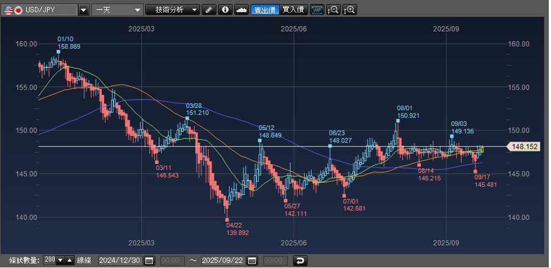
Task: Open the end date calendar picker
Action: tap(252, 261)
